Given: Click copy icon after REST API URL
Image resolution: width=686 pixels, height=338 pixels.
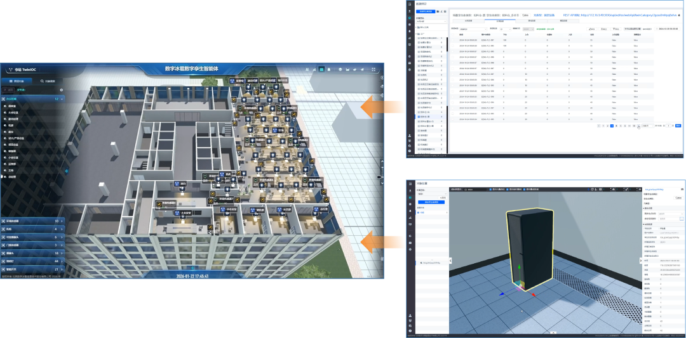Looking at the screenshot, I should coord(679,15).
